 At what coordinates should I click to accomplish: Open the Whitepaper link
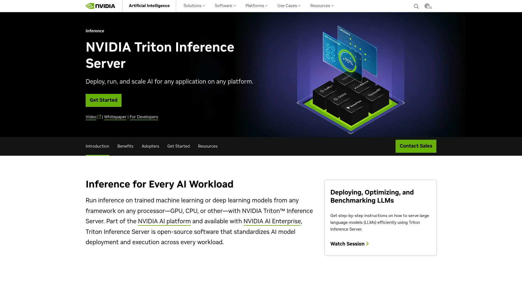115,117
